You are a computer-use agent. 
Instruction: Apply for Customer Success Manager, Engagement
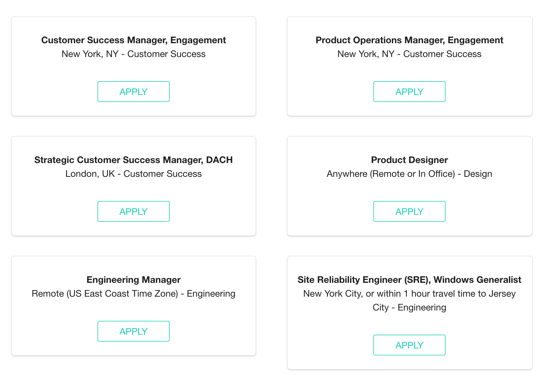[x=133, y=92]
